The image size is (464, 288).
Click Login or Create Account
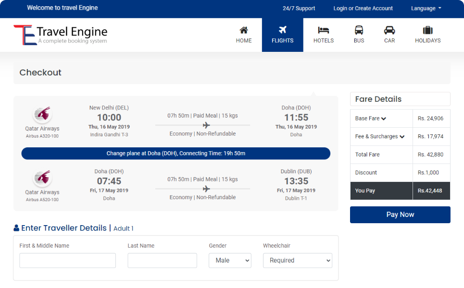pos(363,8)
